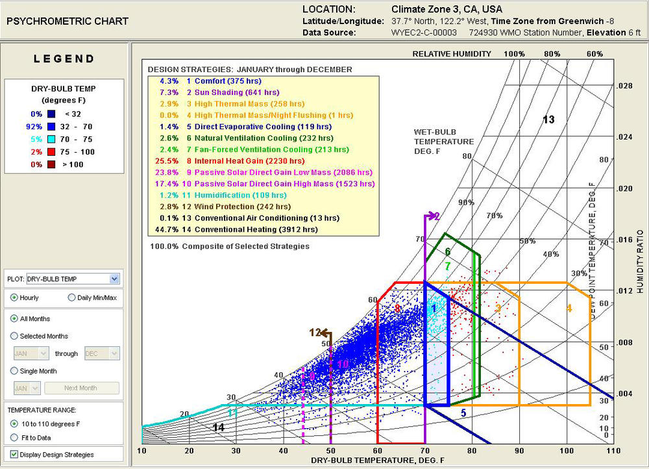Select strategy 2 Sun Shading (641 hrs)
This screenshot has width=649, height=469.
click(219, 92)
